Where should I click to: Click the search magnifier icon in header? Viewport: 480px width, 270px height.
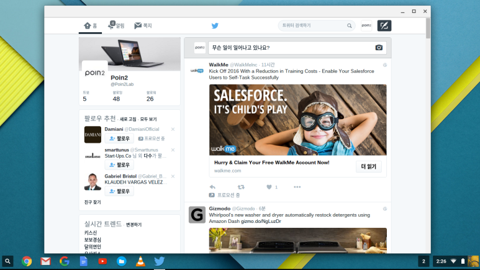pyautogui.click(x=349, y=25)
